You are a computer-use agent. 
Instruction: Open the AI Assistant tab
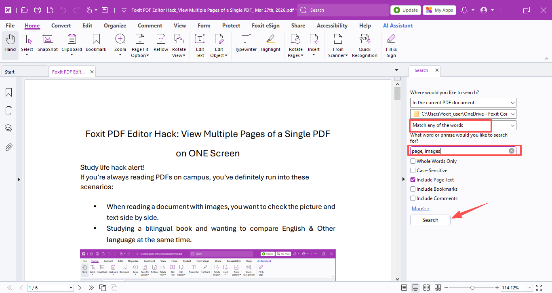coord(398,25)
